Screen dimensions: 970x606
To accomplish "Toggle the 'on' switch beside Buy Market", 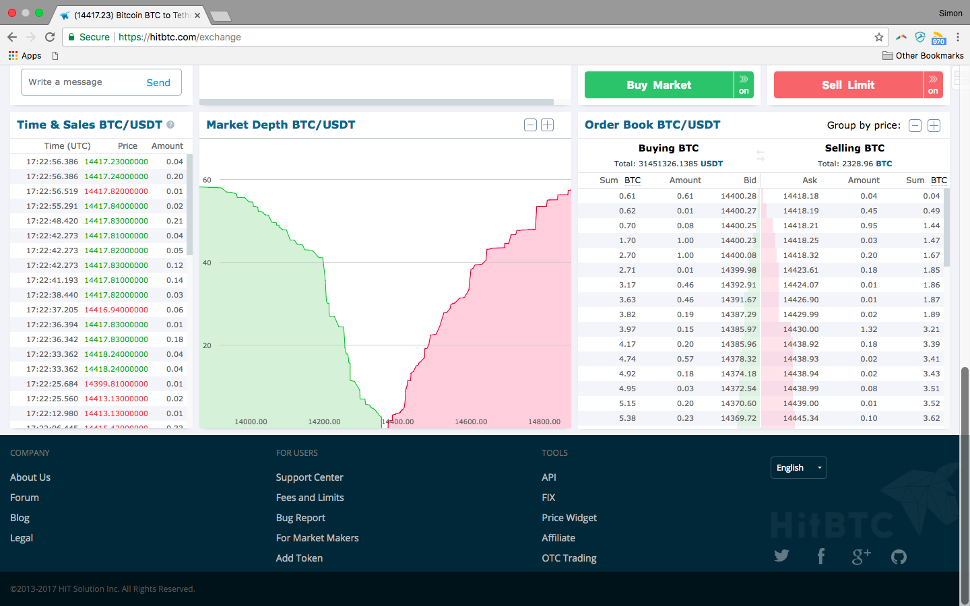I will click(x=744, y=85).
